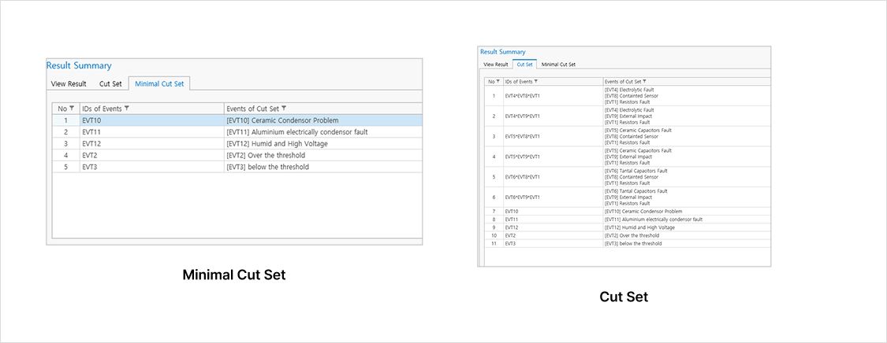Open Events of Cut Set filter in eleven-row table
Viewport: 887px width, 343px height.
pos(644,81)
